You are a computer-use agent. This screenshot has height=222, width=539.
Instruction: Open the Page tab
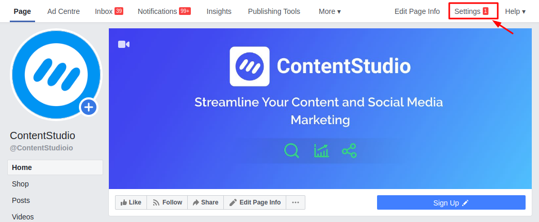click(22, 11)
